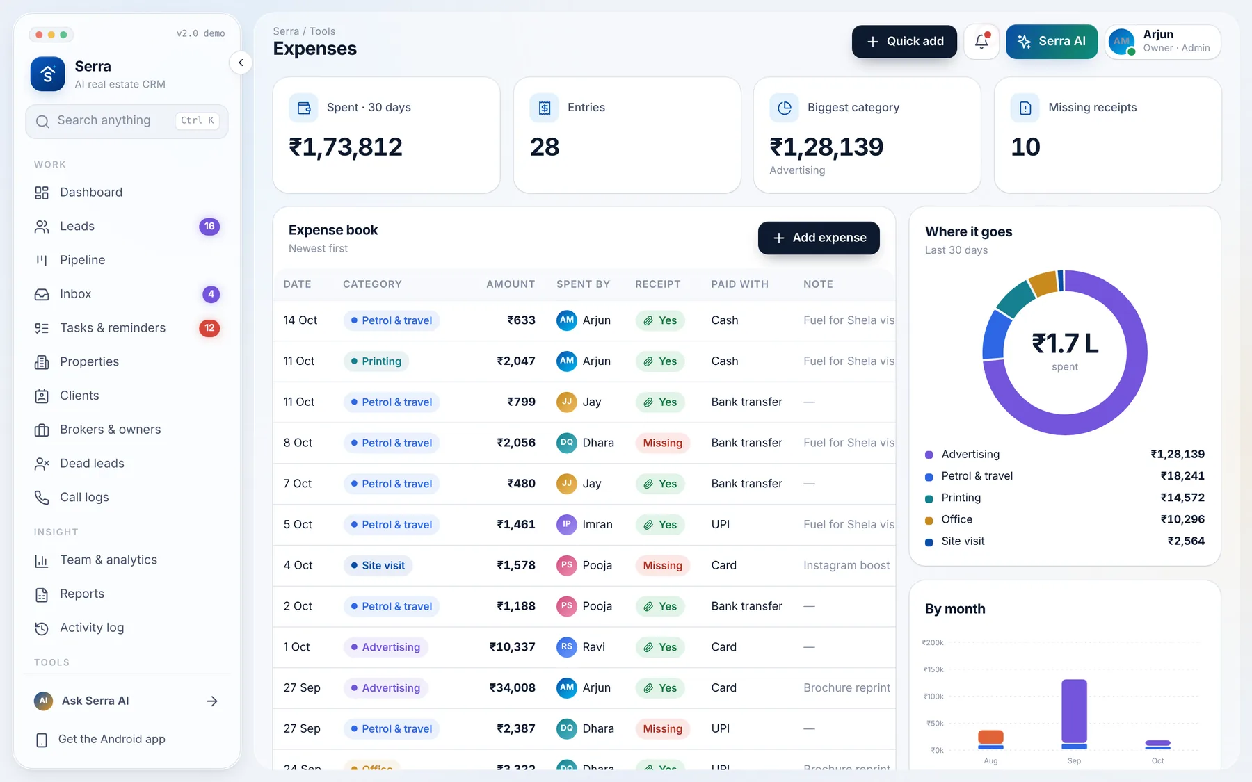
Task: Click the Quick add button
Action: [x=904, y=42]
